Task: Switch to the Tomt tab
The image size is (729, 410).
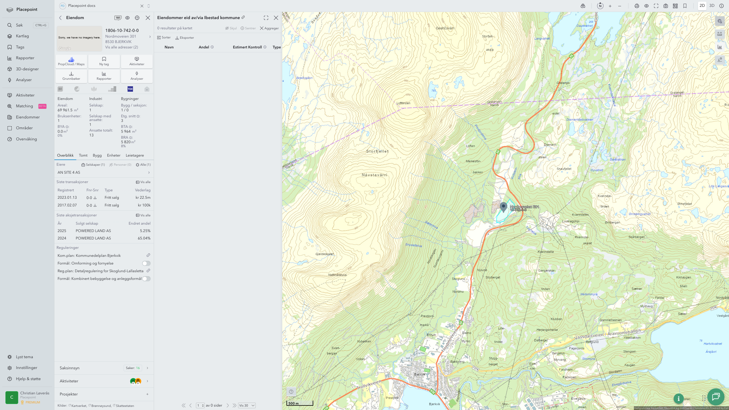Action: 83,155
